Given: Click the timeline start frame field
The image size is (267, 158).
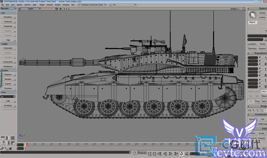Looking at the screenshot, I should click(20, 145).
